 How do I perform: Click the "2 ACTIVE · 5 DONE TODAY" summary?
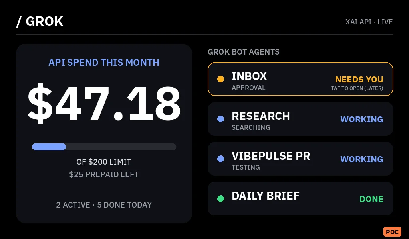click(x=104, y=205)
